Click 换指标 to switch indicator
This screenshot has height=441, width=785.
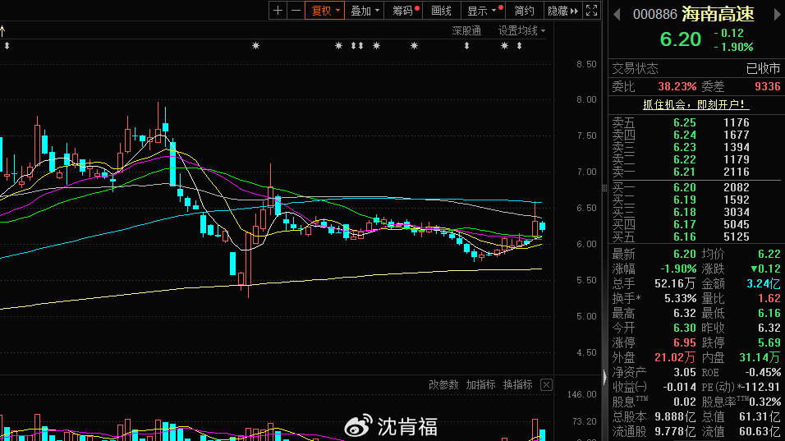[517, 385]
